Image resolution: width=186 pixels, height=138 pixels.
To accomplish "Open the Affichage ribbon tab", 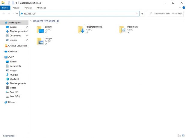I will click(41, 8).
